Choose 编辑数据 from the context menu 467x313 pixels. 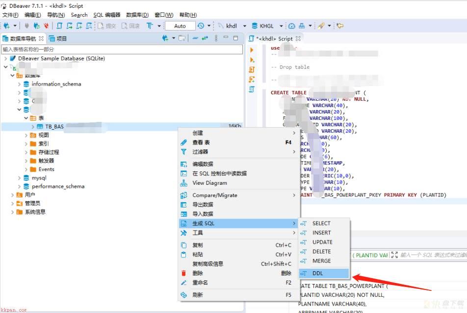(x=238, y=164)
